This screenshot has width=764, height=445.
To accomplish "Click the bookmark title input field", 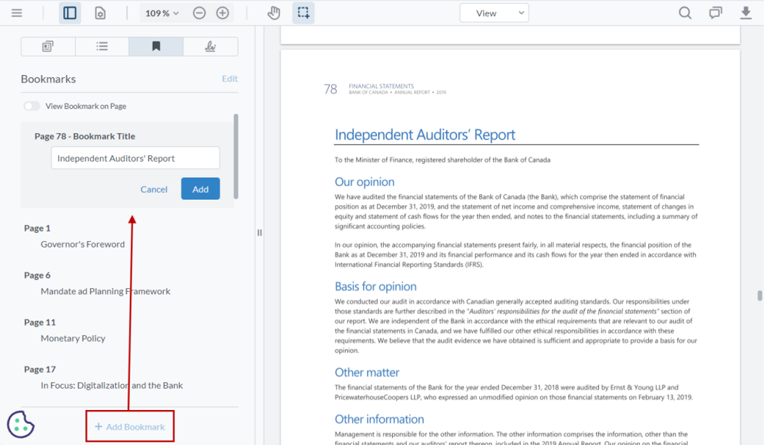I will pos(135,157).
